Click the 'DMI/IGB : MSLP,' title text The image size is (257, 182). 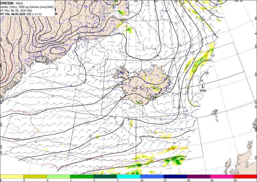coord(12,3)
